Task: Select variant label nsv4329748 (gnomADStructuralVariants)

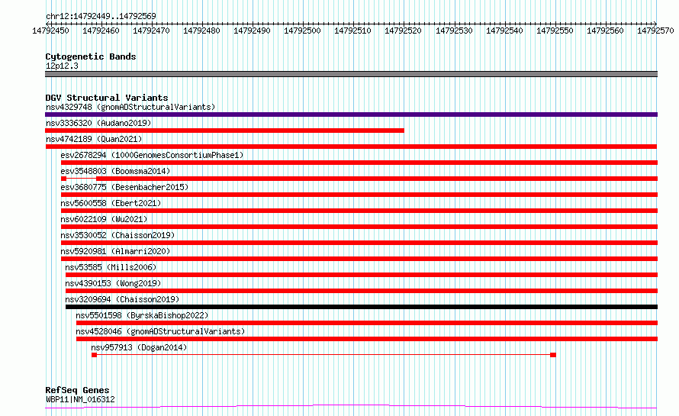Action: tap(130, 107)
